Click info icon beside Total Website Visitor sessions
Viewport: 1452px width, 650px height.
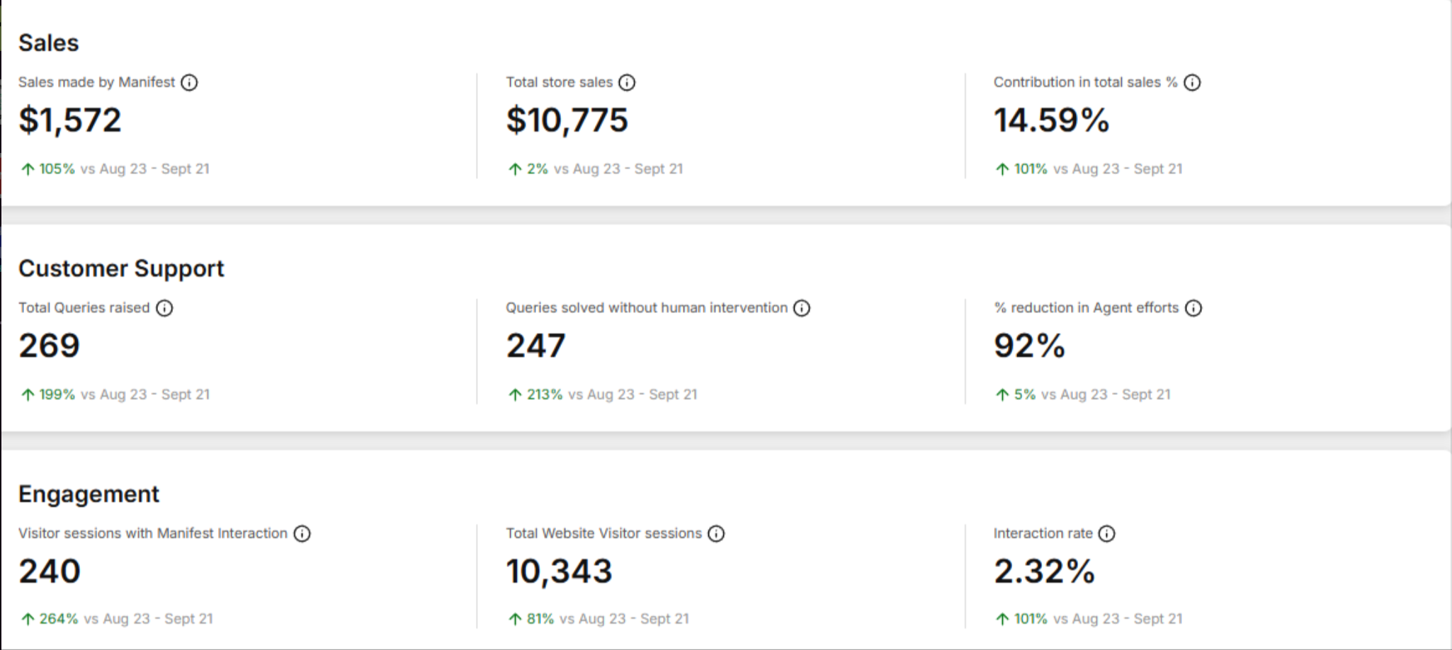716,534
